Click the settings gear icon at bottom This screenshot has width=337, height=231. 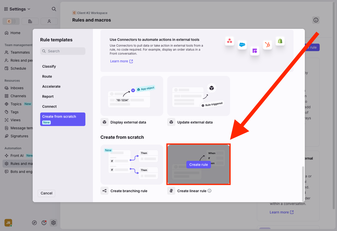53,223
